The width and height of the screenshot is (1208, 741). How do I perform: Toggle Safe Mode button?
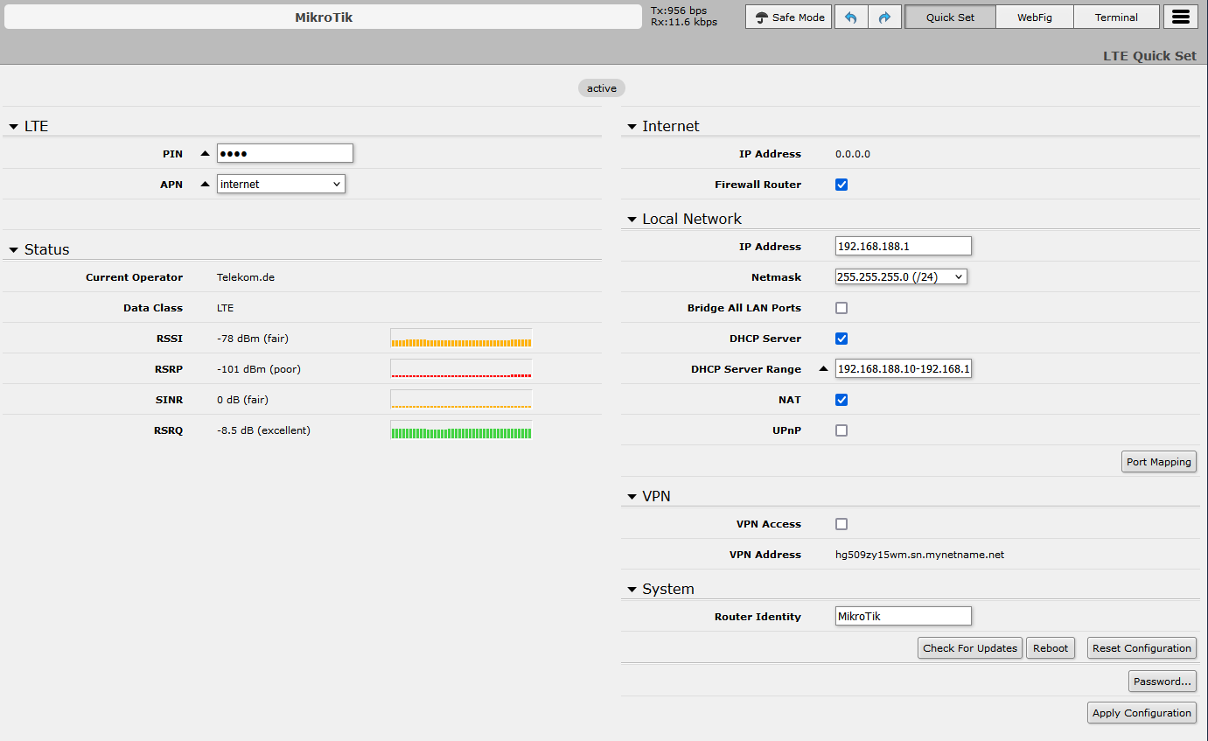788,17
